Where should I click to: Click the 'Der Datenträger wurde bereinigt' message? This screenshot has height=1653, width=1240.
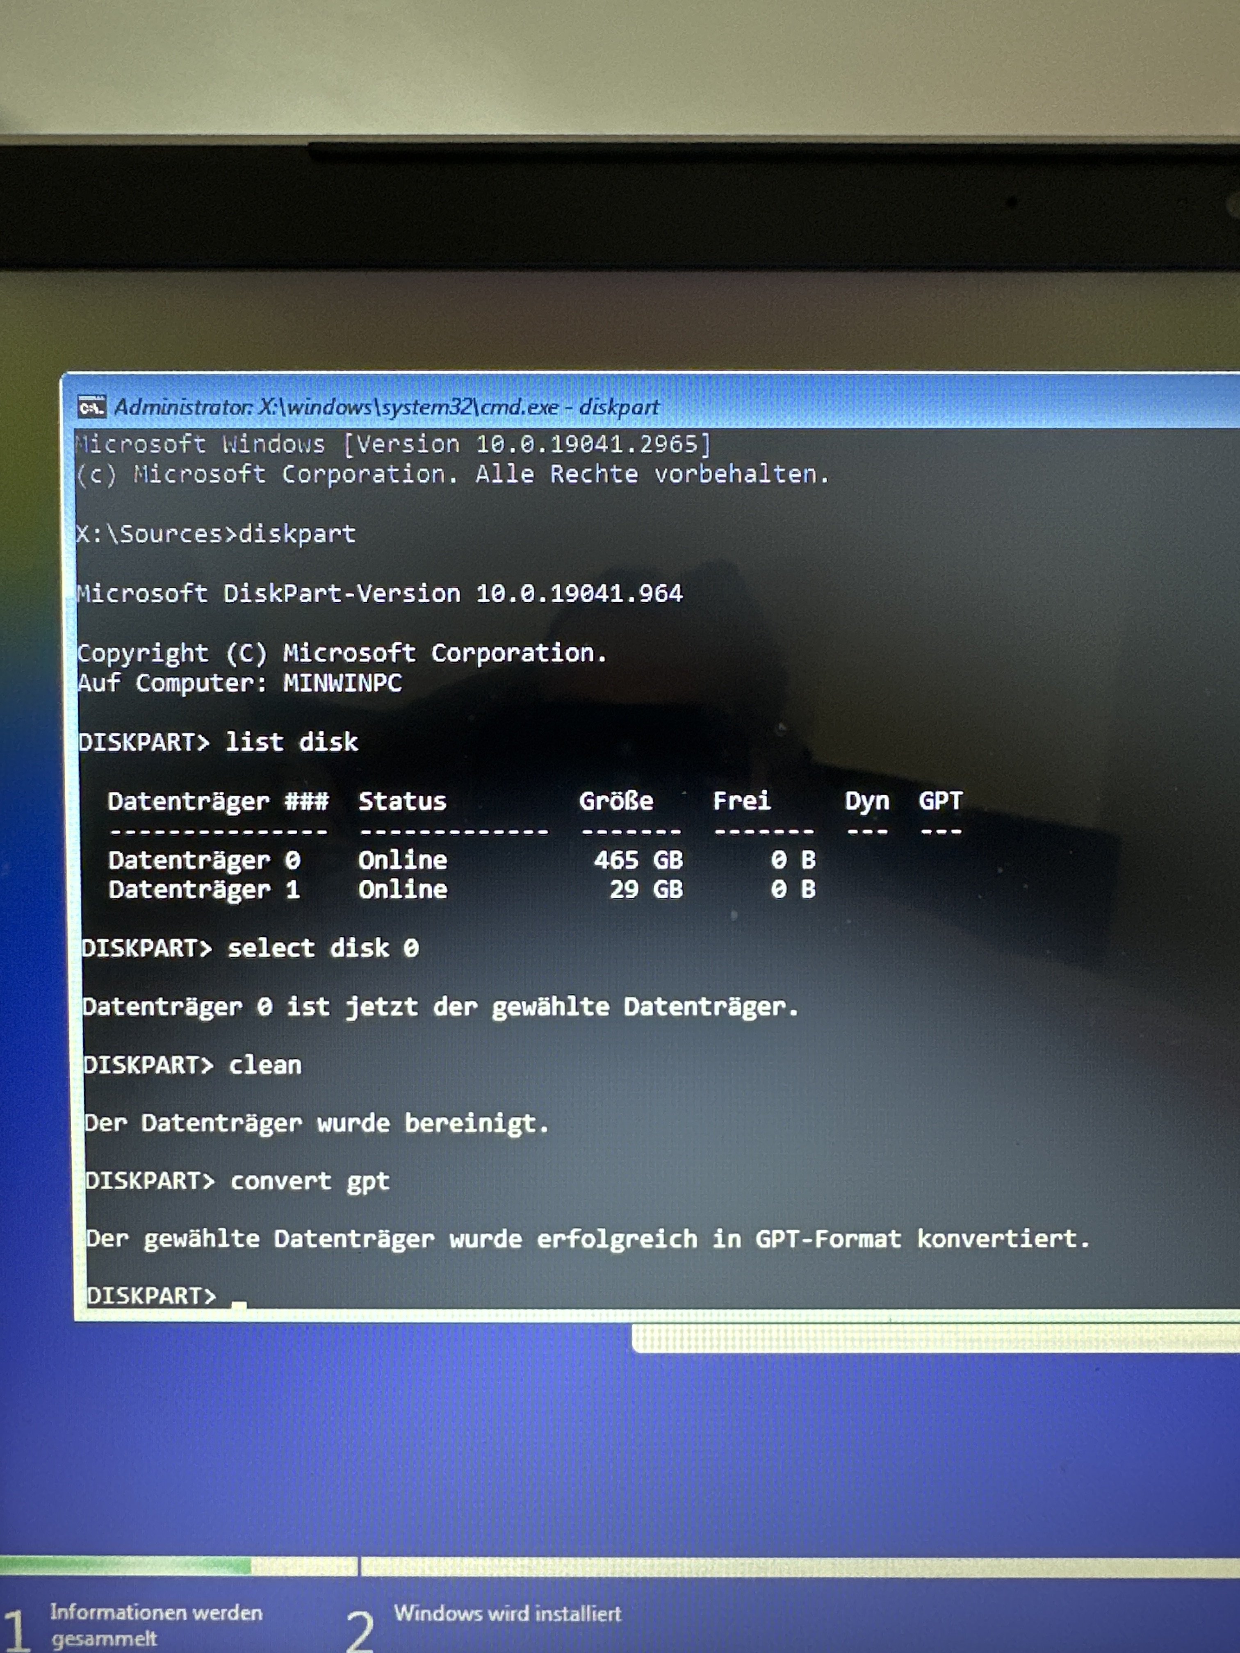[317, 1123]
